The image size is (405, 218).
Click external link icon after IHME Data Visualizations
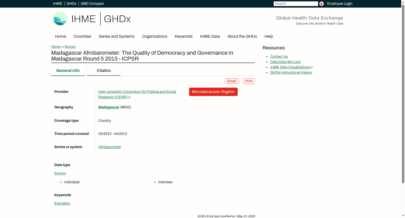point(312,67)
